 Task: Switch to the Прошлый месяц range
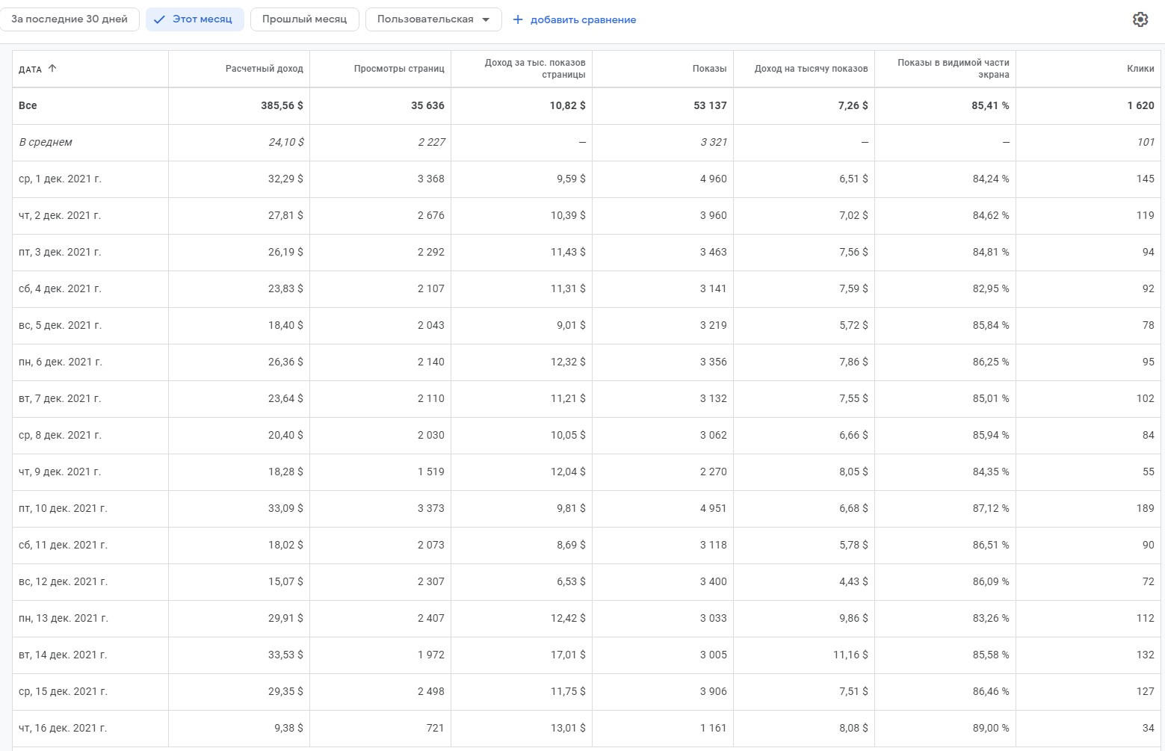tap(304, 19)
